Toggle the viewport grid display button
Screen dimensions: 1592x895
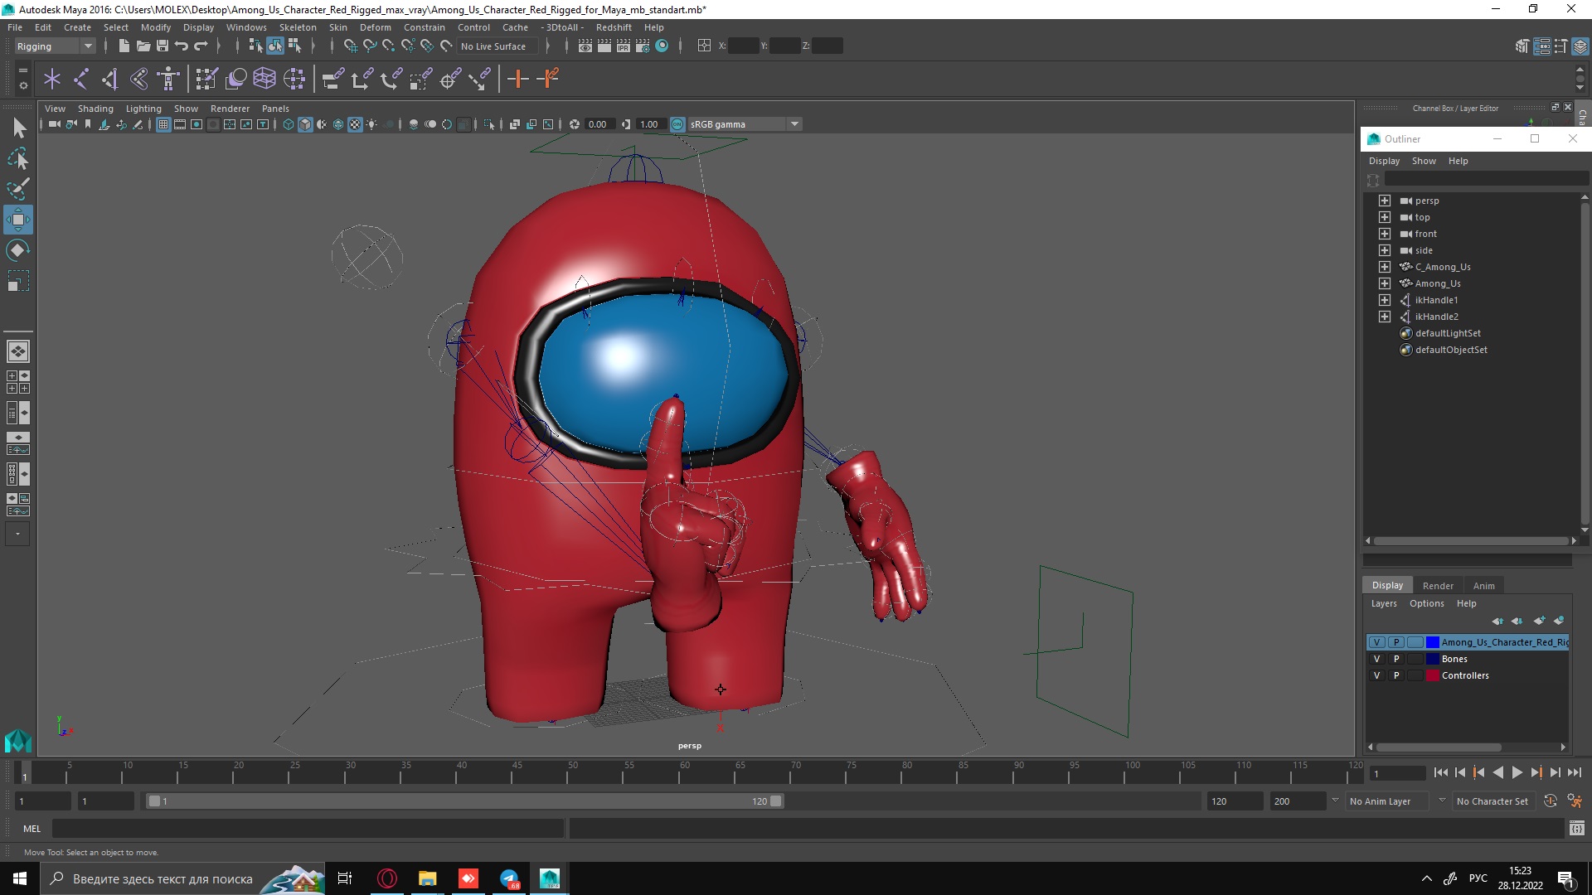point(163,125)
